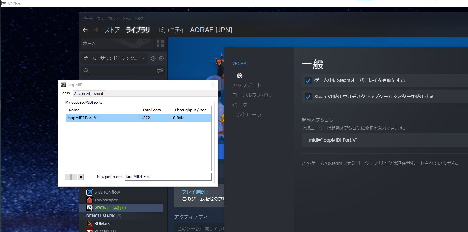The width and height of the screenshot is (468, 232).
Task: Click the ホーム button in the library
Action: (117, 43)
